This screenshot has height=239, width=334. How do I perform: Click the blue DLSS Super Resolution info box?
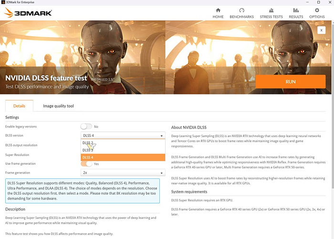83,191
